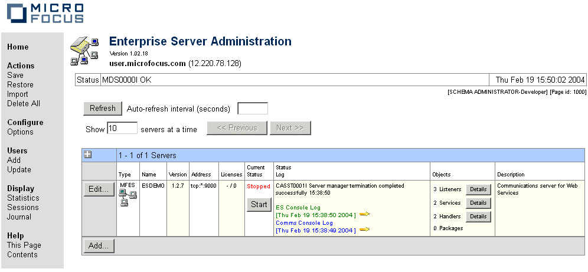Open the ES Console Log link
588x272 pixels.
point(298,207)
